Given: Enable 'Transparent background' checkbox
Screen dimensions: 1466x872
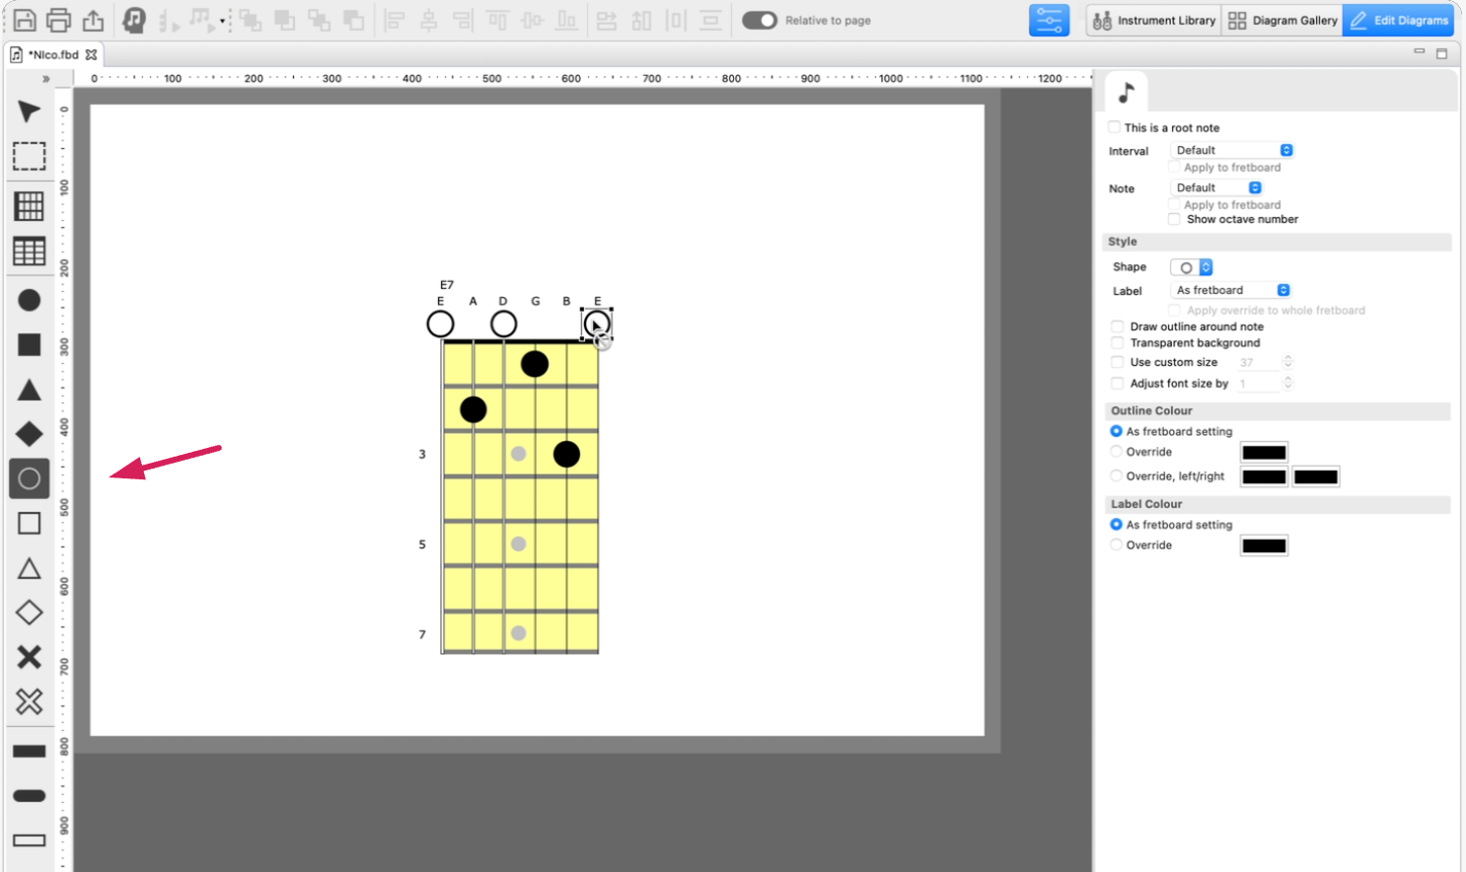Looking at the screenshot, I should coord(1117,343).
